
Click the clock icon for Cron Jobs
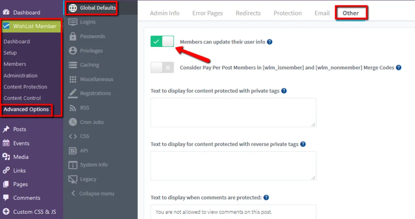tap(73, 122)
